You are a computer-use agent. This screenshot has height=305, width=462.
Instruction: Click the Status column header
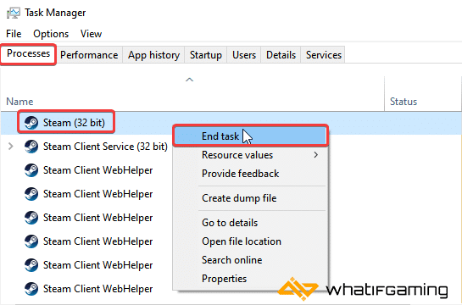404,102
